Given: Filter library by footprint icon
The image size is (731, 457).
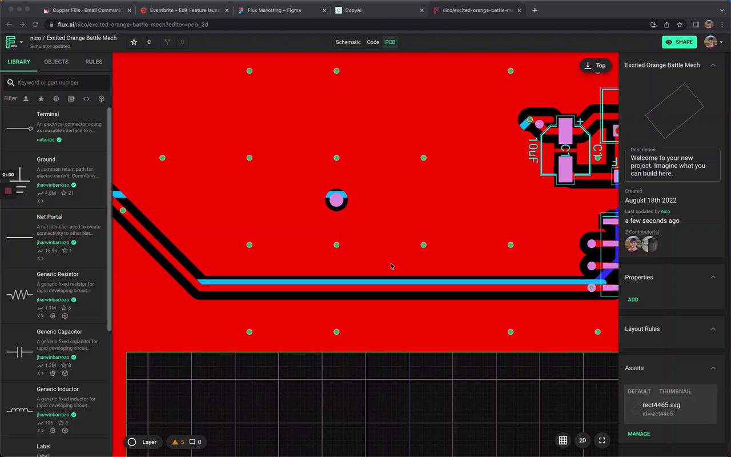Looking at the screenshot, I should pyautogui.click(x=71, y=99).
